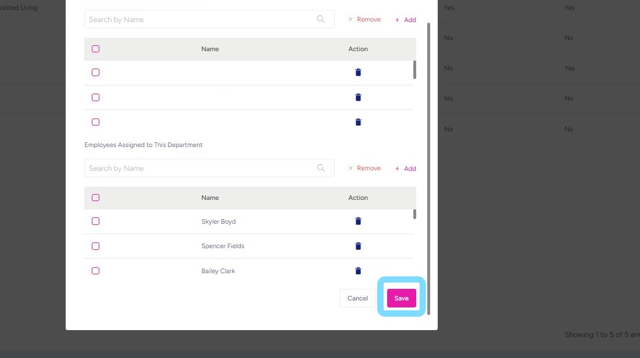
Task: Tick the checkbox beside Bailey Clark
Action: click(95, 271)
